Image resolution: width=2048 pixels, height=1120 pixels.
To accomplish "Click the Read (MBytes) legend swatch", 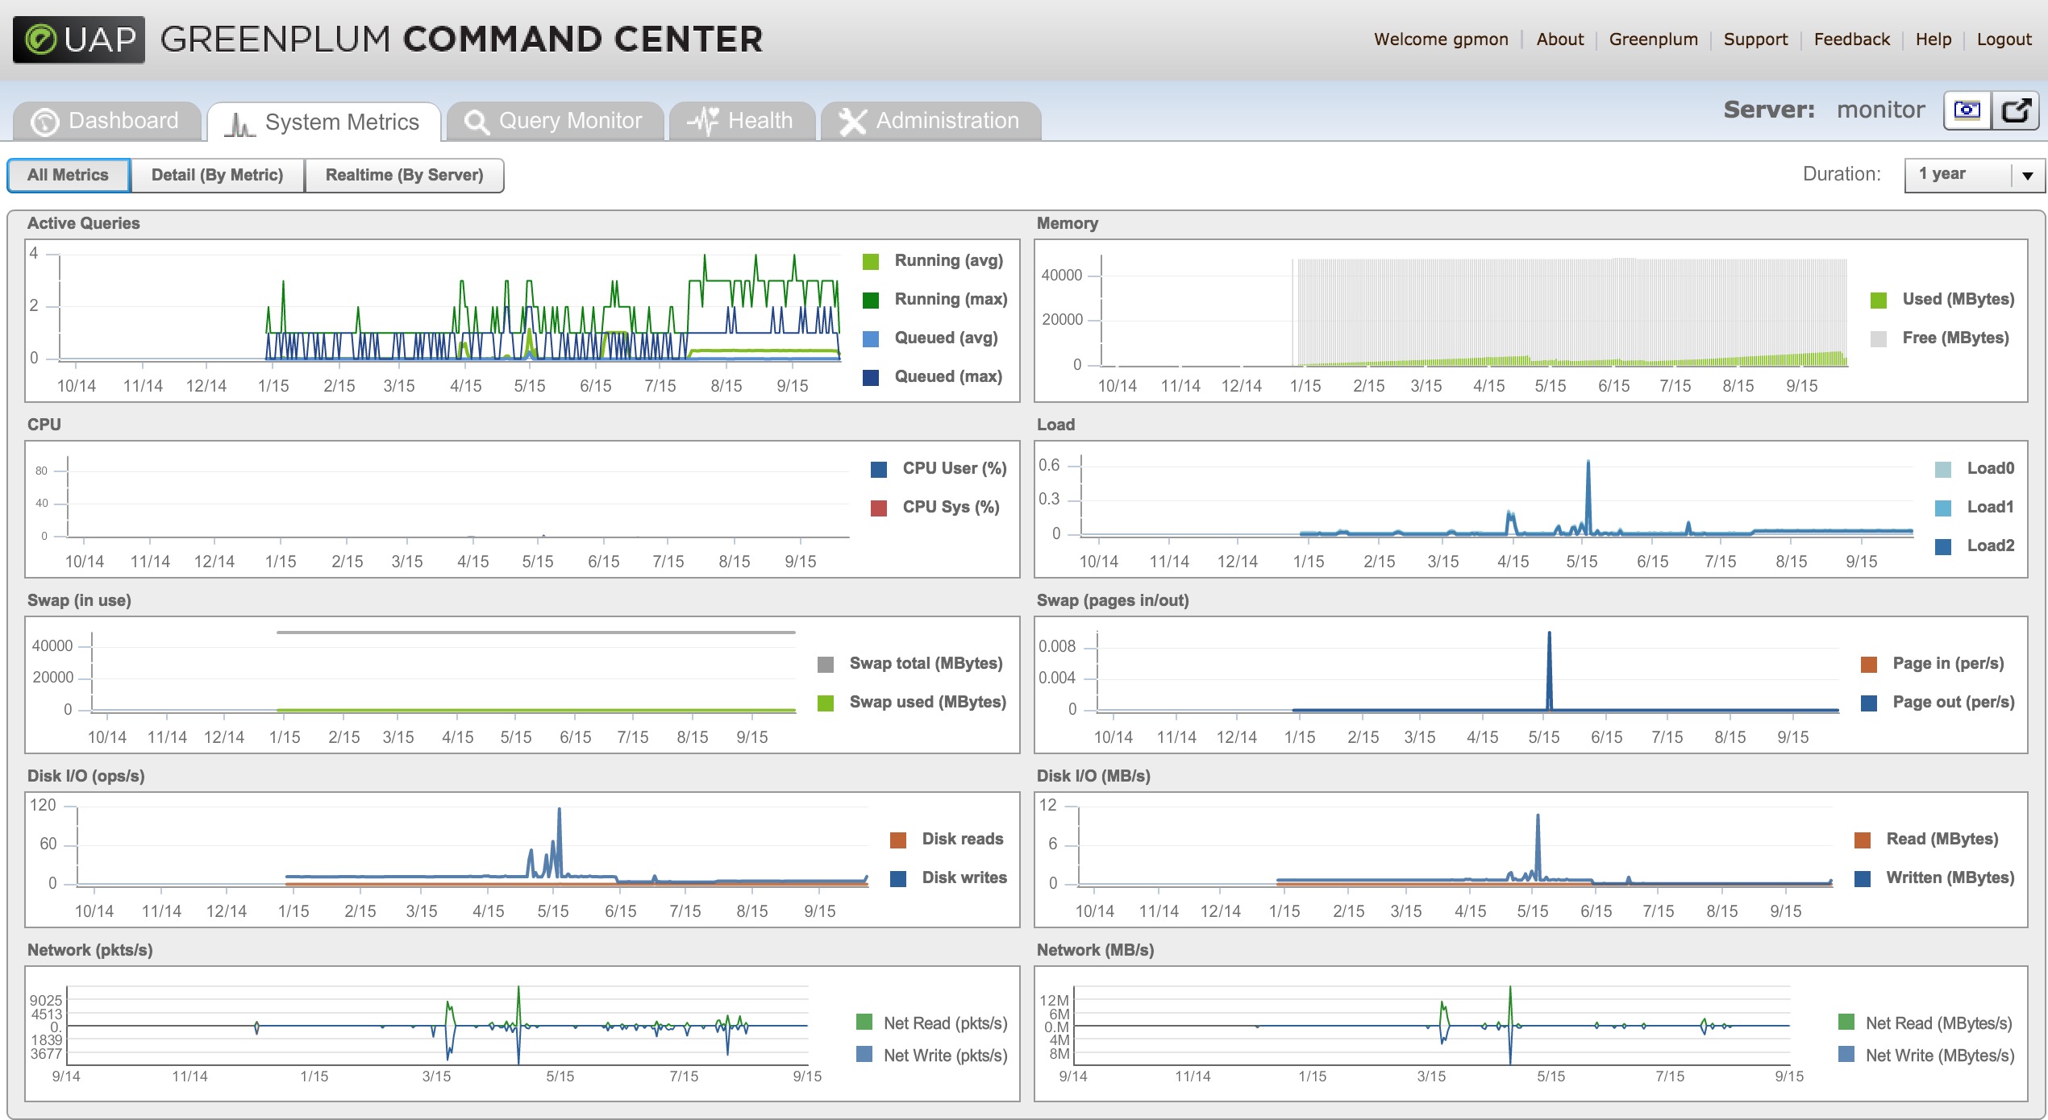I will [x=1863, y=840].
